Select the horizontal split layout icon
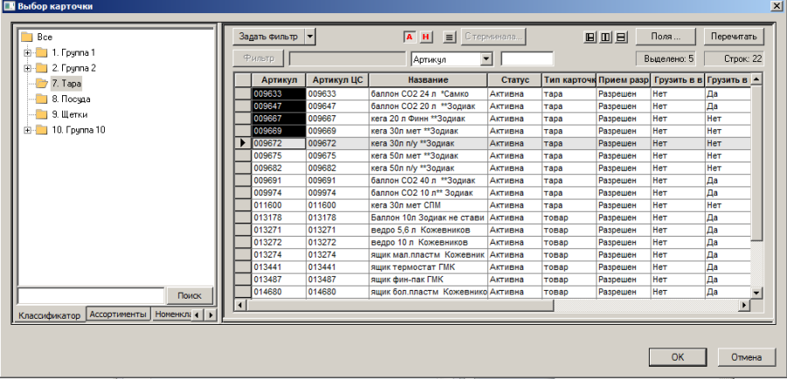Image resolution: width=787 pixels, height=379 pixels. (x=621, y=37)
